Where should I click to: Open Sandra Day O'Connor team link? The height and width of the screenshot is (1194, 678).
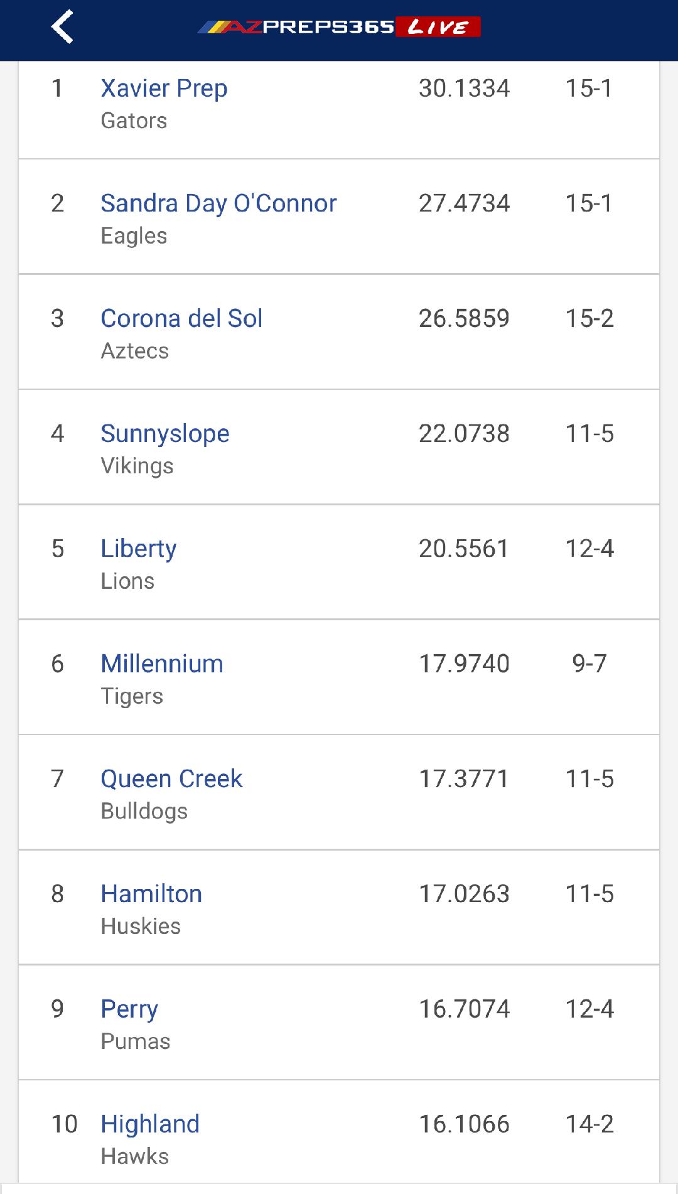(218, 203)
